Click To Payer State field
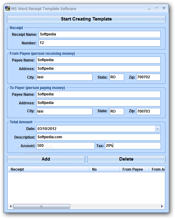 point(117,111)
